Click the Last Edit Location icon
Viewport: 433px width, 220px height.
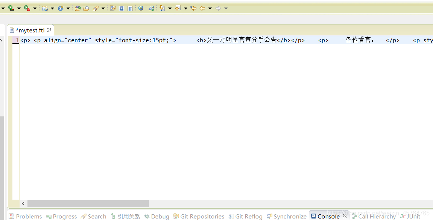193,8
